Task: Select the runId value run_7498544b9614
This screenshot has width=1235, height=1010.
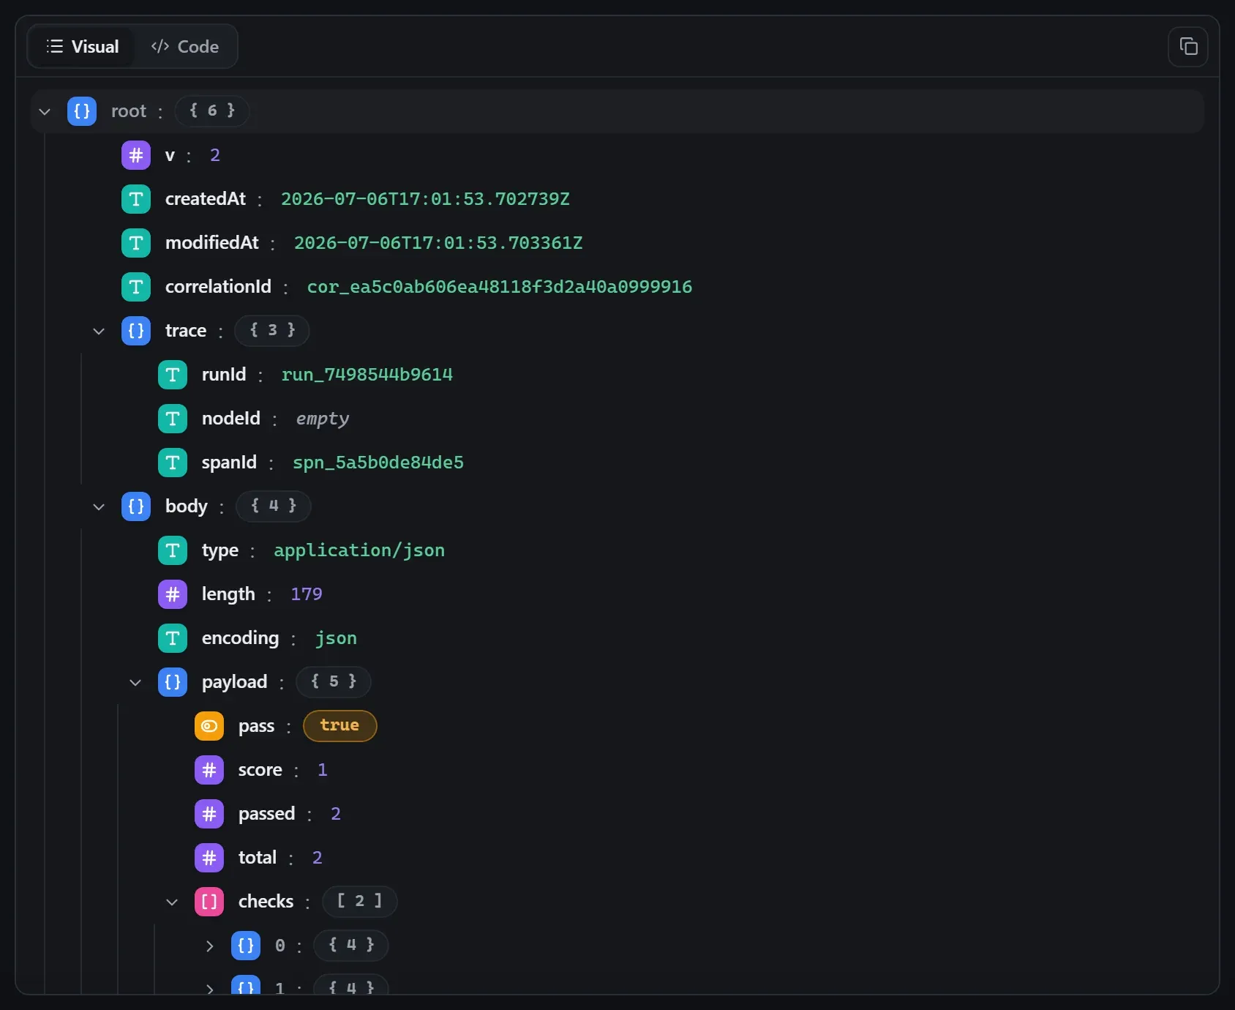Action: click(x=367, y=375)
